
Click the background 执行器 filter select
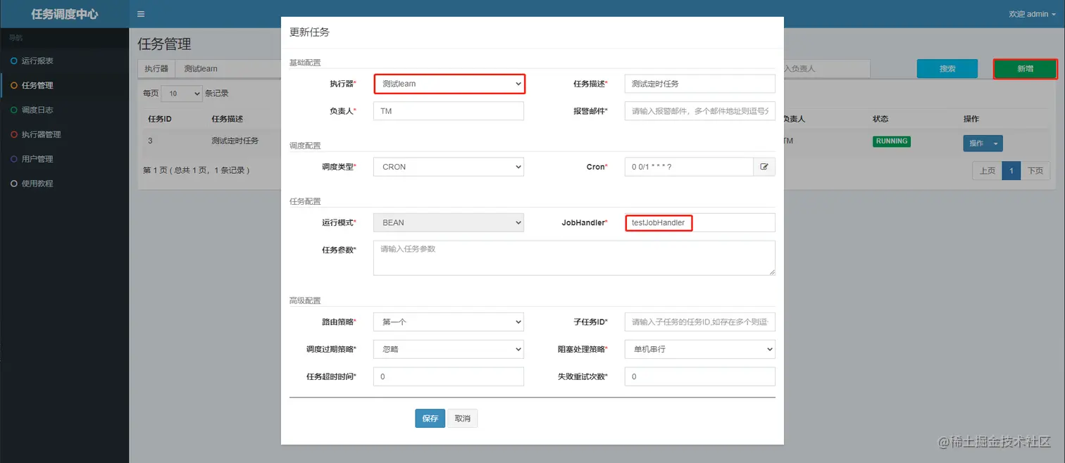coord(229,69)
